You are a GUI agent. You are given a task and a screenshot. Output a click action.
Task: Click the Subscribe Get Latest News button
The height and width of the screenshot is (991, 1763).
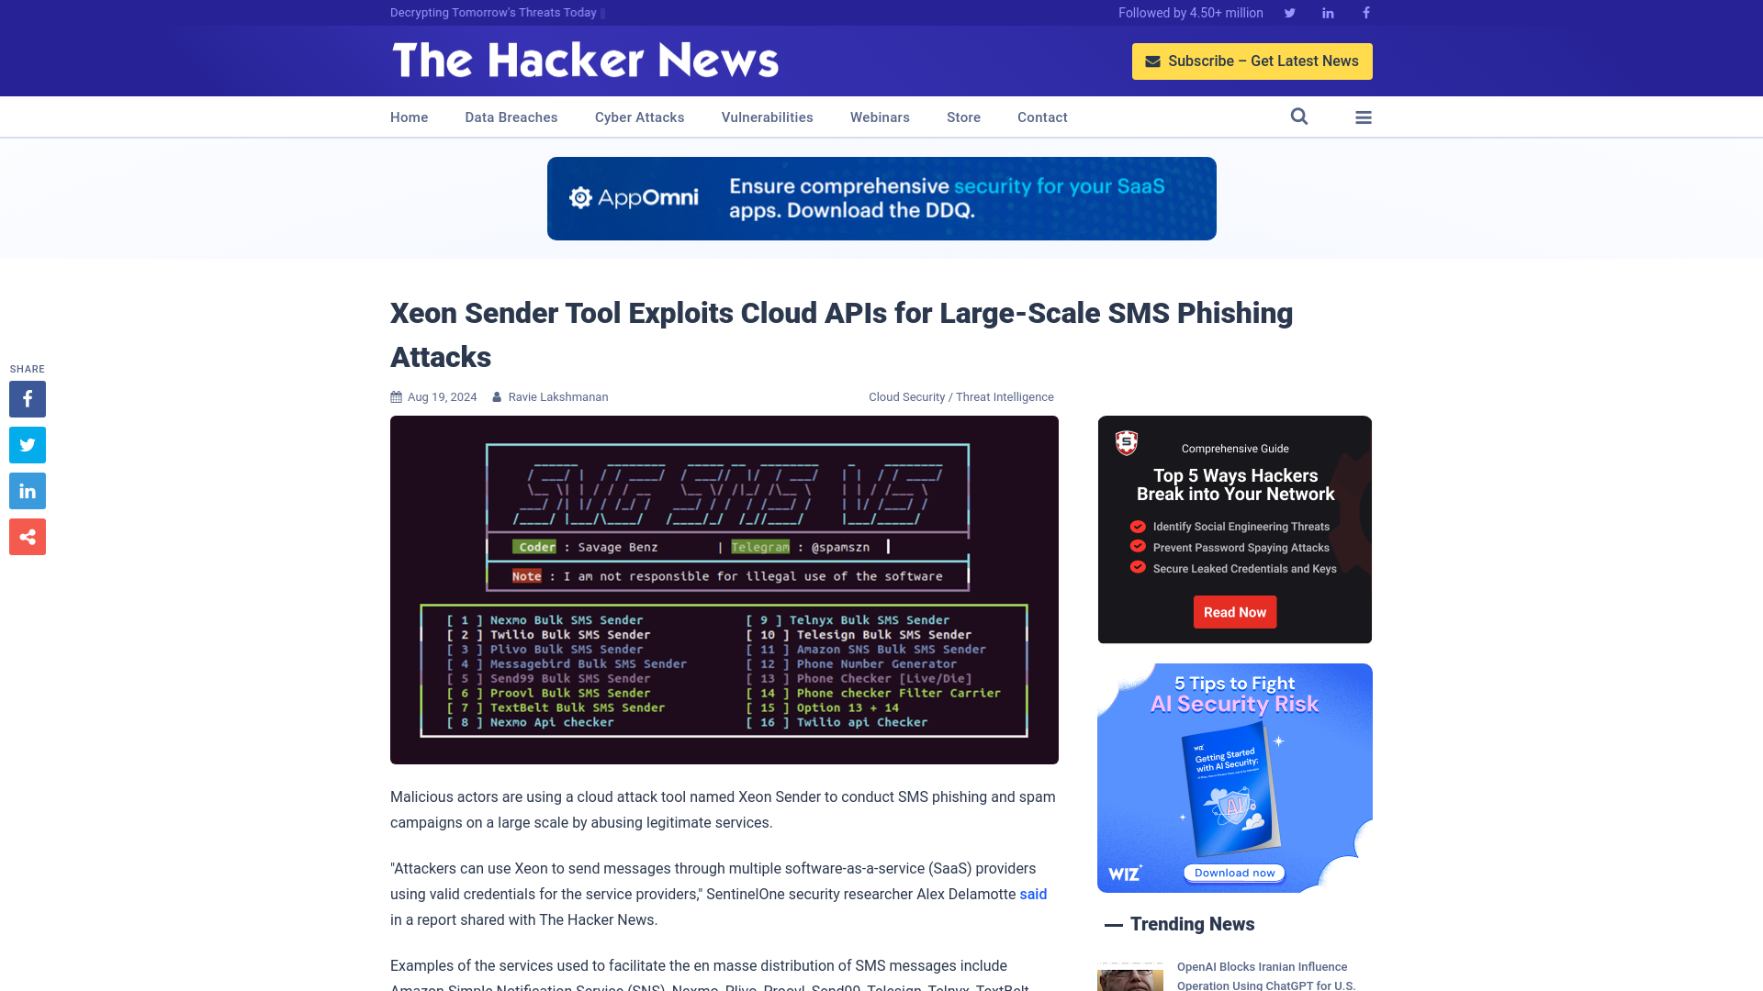pos(1252,61)
